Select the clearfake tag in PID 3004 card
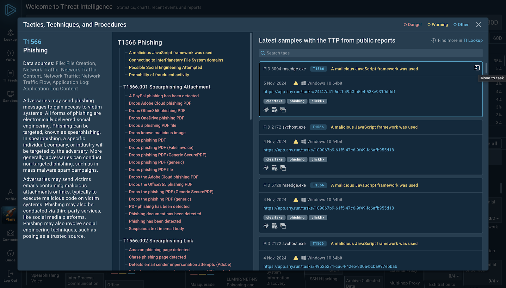Screen dimensions: 506x288 tap(274, 101)
